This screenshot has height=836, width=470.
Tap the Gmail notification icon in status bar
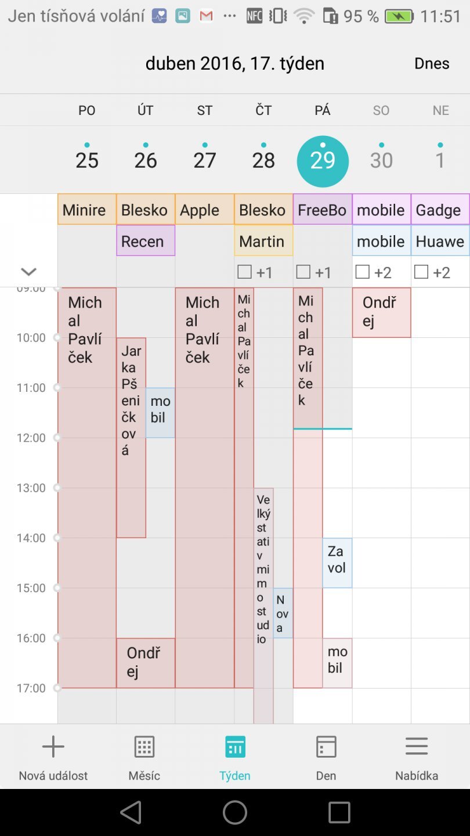click(x=206, y=16)
